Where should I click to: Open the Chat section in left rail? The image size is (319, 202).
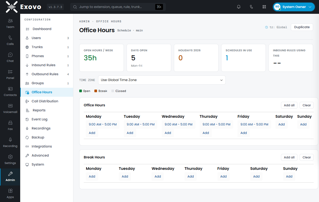coord(10,57)
